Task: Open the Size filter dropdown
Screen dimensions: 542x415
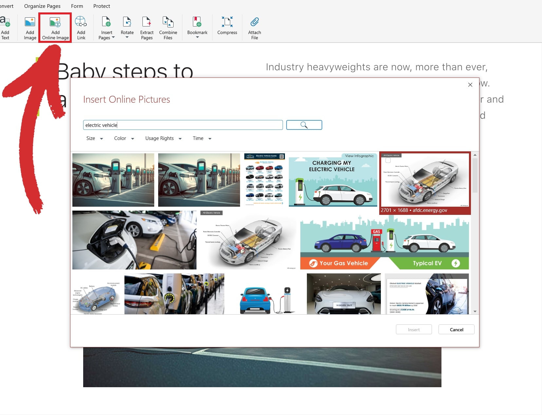Action: (94, 138)
